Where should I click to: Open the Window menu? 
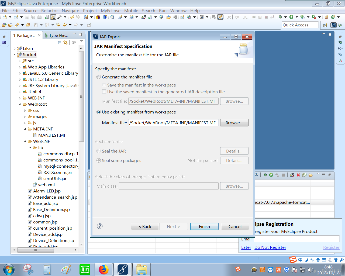point(178,11)
